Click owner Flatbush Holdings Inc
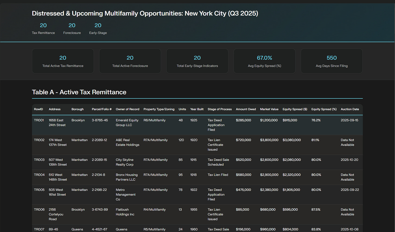Image resolution: width=395 pixels, height=232 pixels. point(125,212)
